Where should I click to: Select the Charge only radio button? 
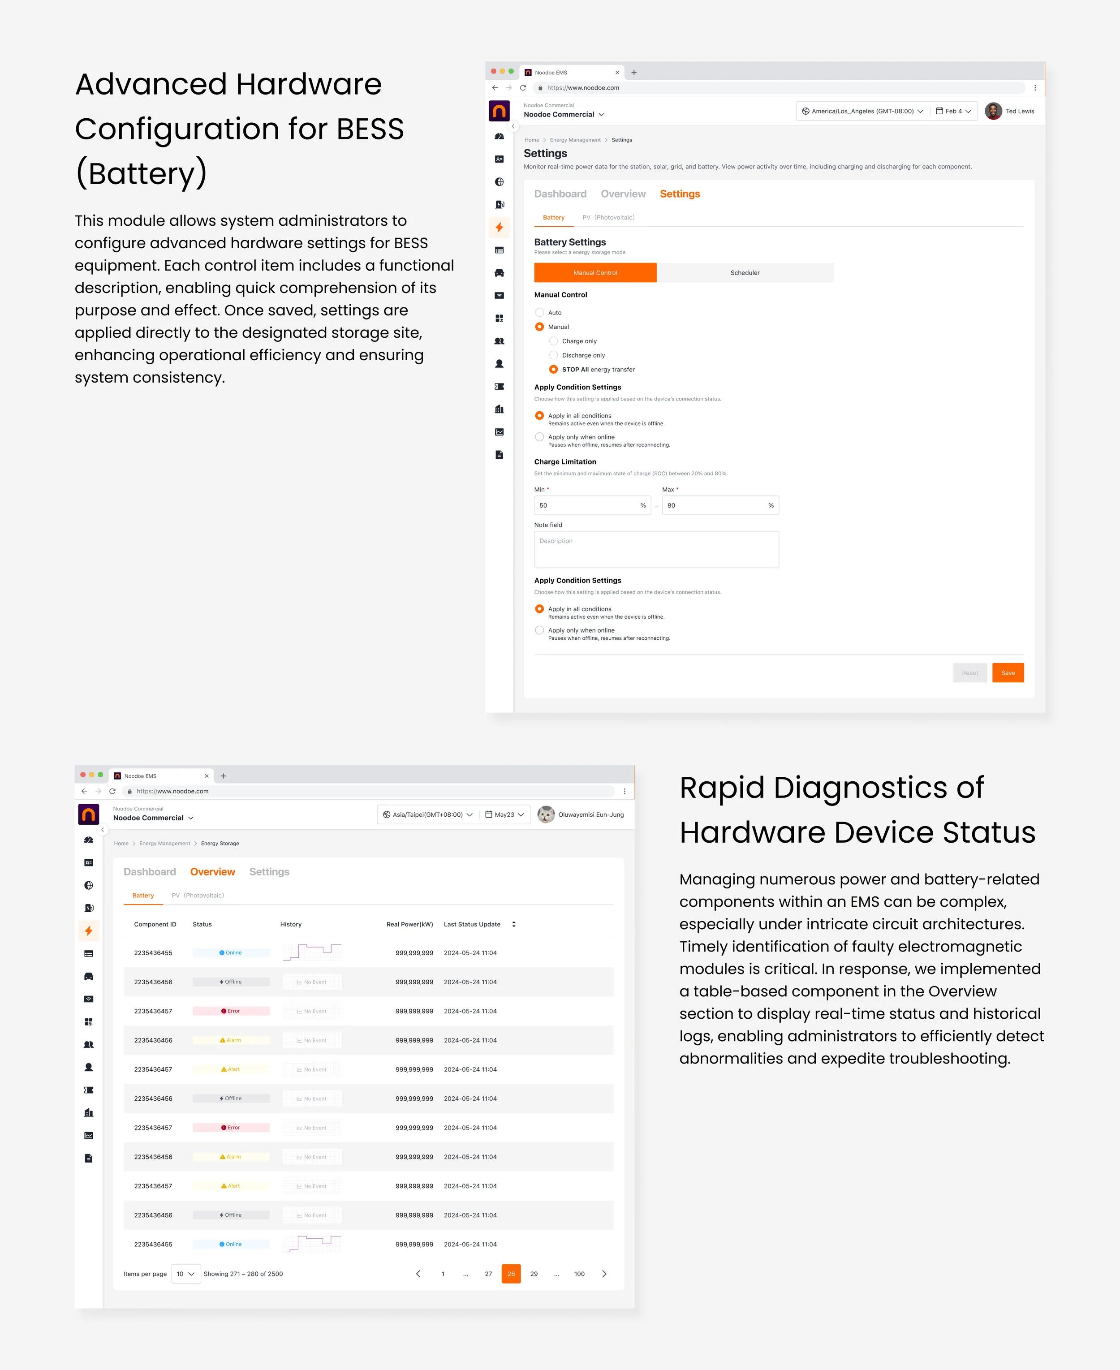coord(554,341)
